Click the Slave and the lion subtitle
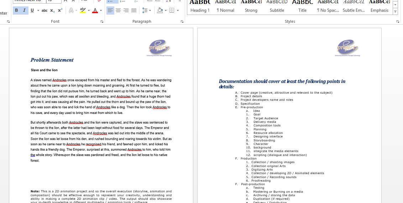Image resolution: width=403 pixels, height=203 pixels. (x=44, y=70)
